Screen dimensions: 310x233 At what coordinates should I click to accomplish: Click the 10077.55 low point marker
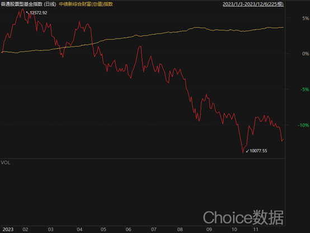coord(257,151)
